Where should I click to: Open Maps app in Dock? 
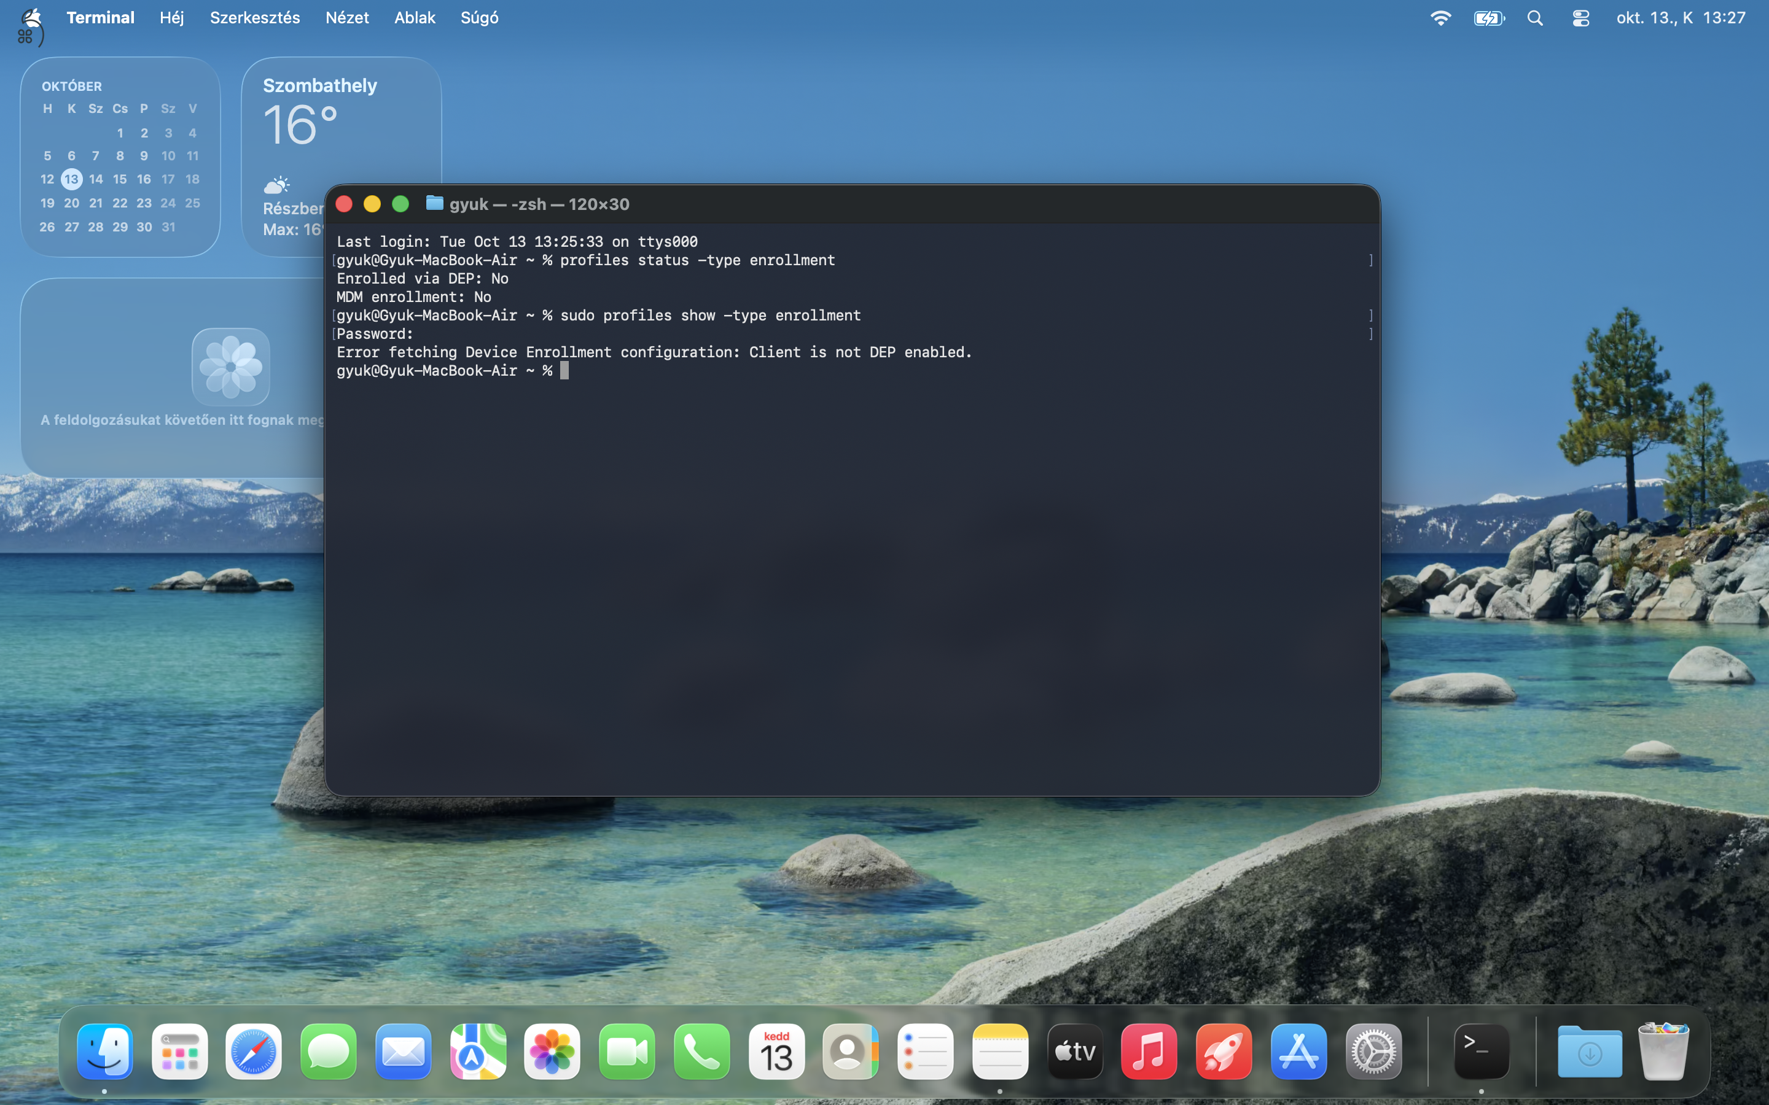[x=478, y=1052]
